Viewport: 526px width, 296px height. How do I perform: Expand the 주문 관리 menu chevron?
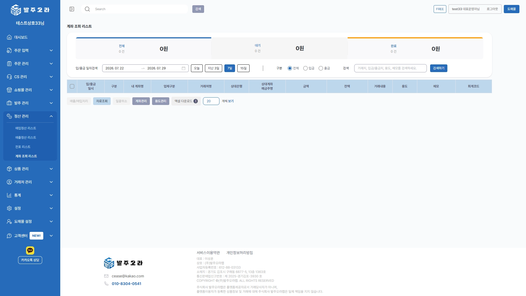tap(51, 64)
